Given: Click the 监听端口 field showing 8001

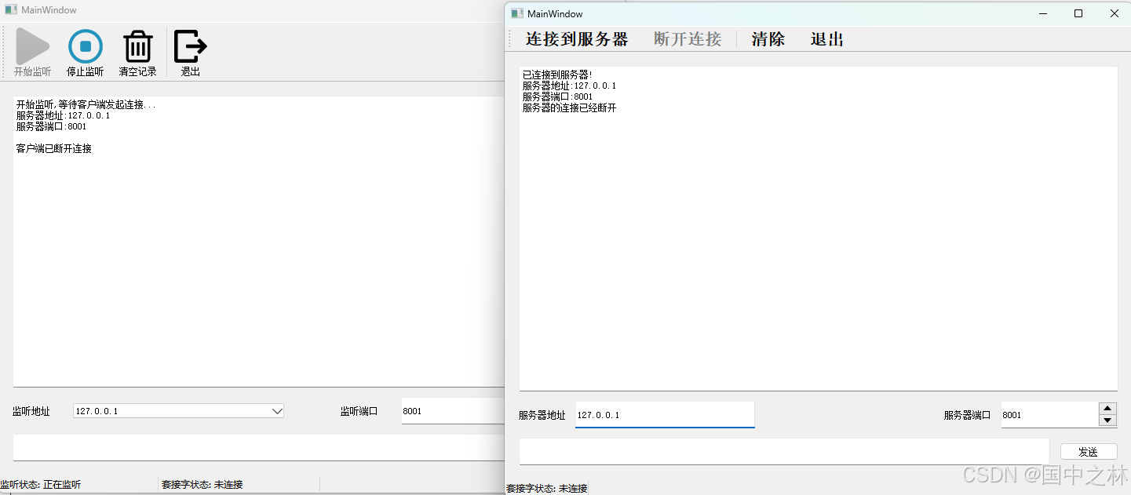Looking at the screenshot, I should coord(453,411).
